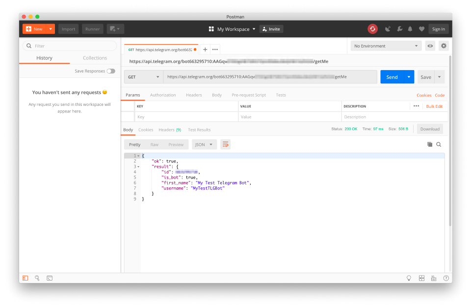Toggle the Save Responses switch

[x=111, y=71]
